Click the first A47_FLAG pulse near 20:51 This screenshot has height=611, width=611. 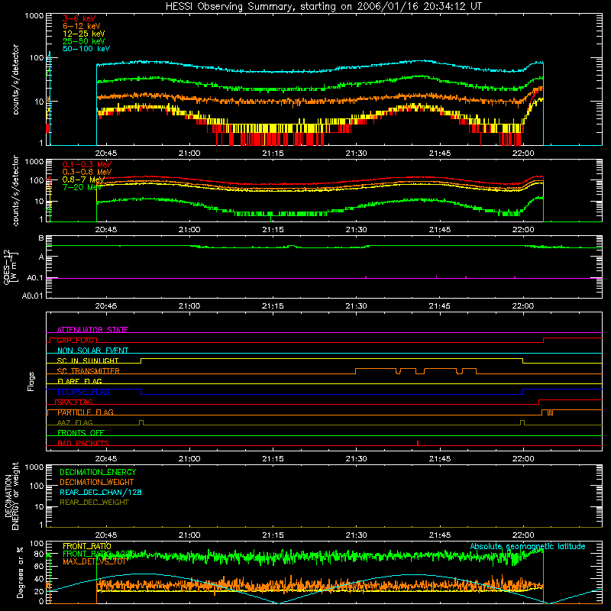141,422
